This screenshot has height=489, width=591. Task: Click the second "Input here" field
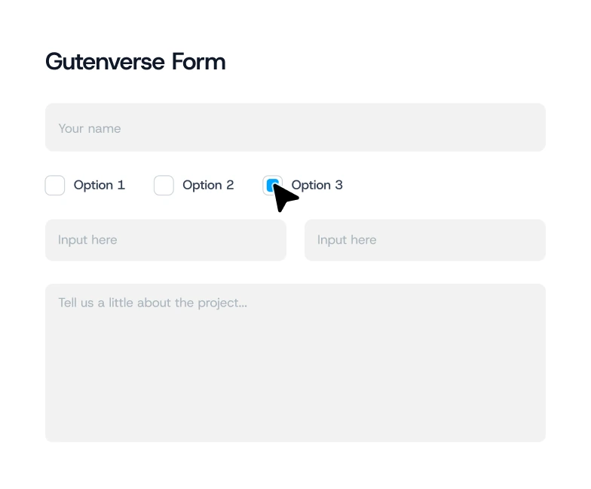pos(424,240)
